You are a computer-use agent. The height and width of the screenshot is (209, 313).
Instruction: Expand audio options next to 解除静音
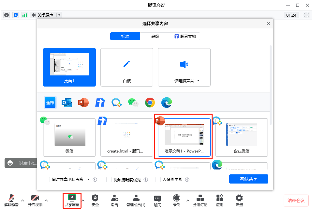pyautogui.click(x=22, y=201)
